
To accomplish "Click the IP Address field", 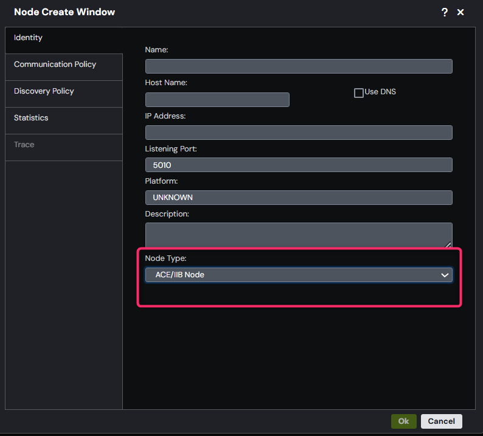I will click(299, 133).
